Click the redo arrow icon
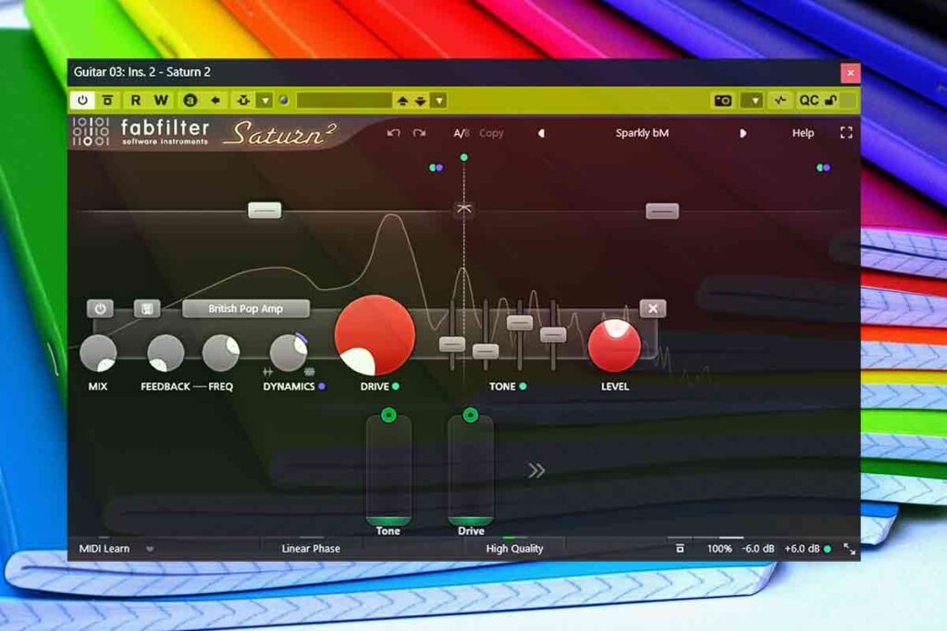 coord(419,133)
